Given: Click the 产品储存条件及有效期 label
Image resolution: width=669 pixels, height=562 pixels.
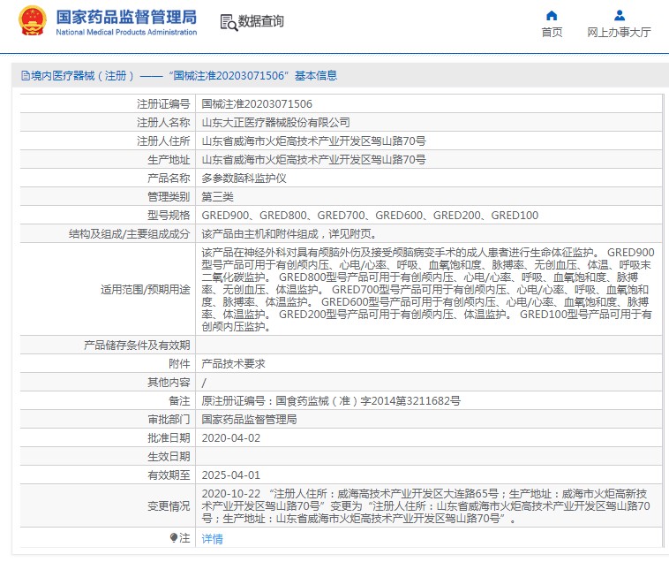Looking at the screenshot, I should 137,345.
